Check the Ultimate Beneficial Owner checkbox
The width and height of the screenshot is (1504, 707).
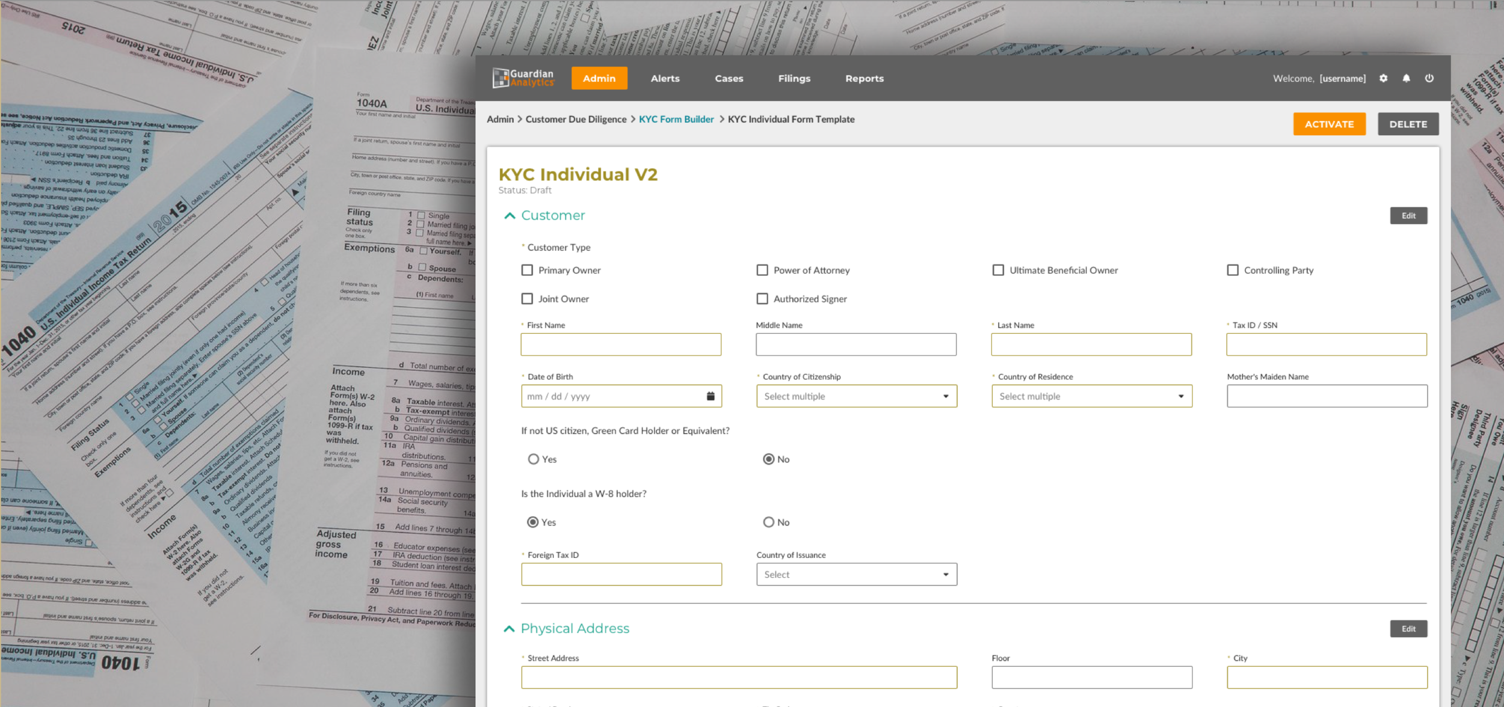click(998, 270)
